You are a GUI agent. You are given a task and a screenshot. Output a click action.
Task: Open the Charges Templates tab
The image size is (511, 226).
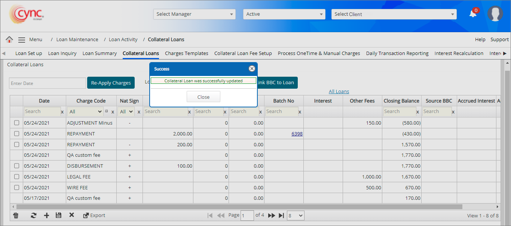pyautogui.click(x=186, y=54)
